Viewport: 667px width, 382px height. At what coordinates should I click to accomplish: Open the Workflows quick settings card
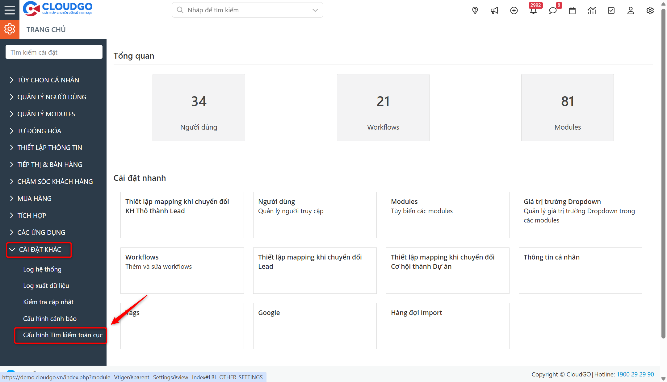tap(182, 270)
